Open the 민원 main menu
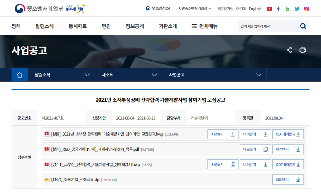 106,26
